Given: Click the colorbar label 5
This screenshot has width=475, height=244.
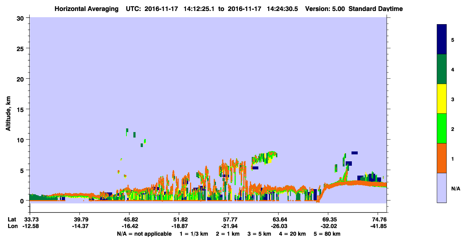Looking at the screenshot, I should [x=452, y=40].
